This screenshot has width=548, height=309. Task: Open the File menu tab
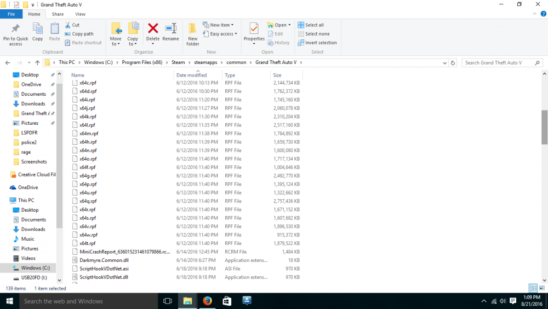point(11,14)
